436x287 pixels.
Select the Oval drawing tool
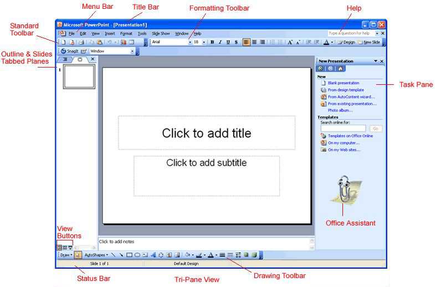137,255
